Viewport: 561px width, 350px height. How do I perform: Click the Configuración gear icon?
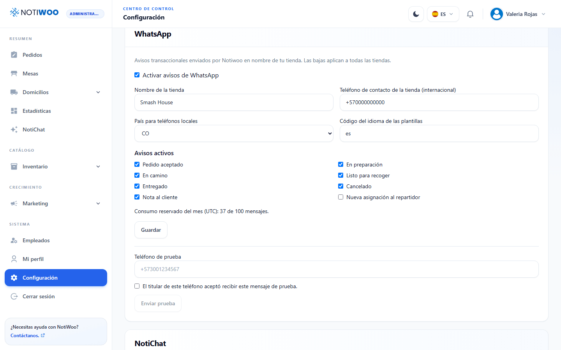(x=14, y=278)
